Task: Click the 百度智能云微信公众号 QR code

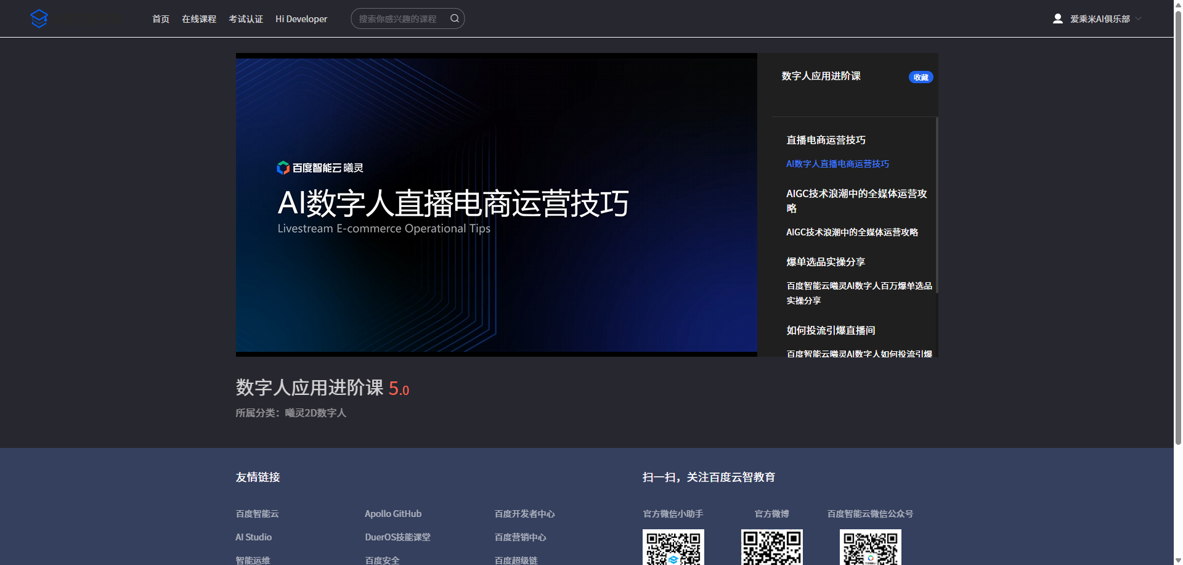Action: tap(871, 547)
